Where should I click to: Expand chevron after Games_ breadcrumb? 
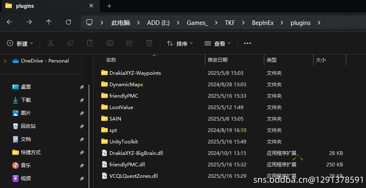(x=216, y=23)
